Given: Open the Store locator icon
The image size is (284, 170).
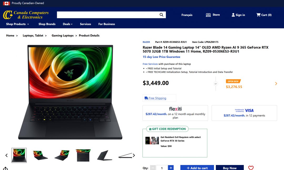Looking at the screenshot, I should (x=208, y=15).
